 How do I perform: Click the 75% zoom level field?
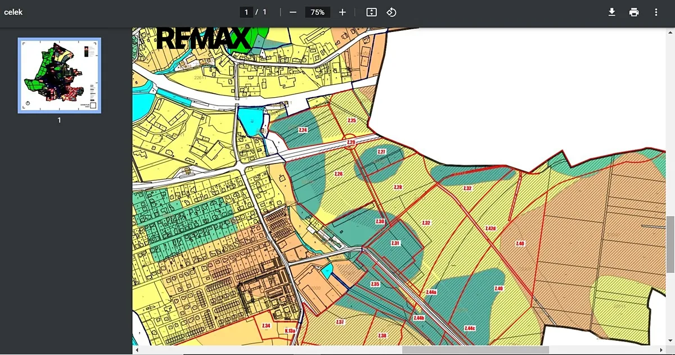click(317, 12)
